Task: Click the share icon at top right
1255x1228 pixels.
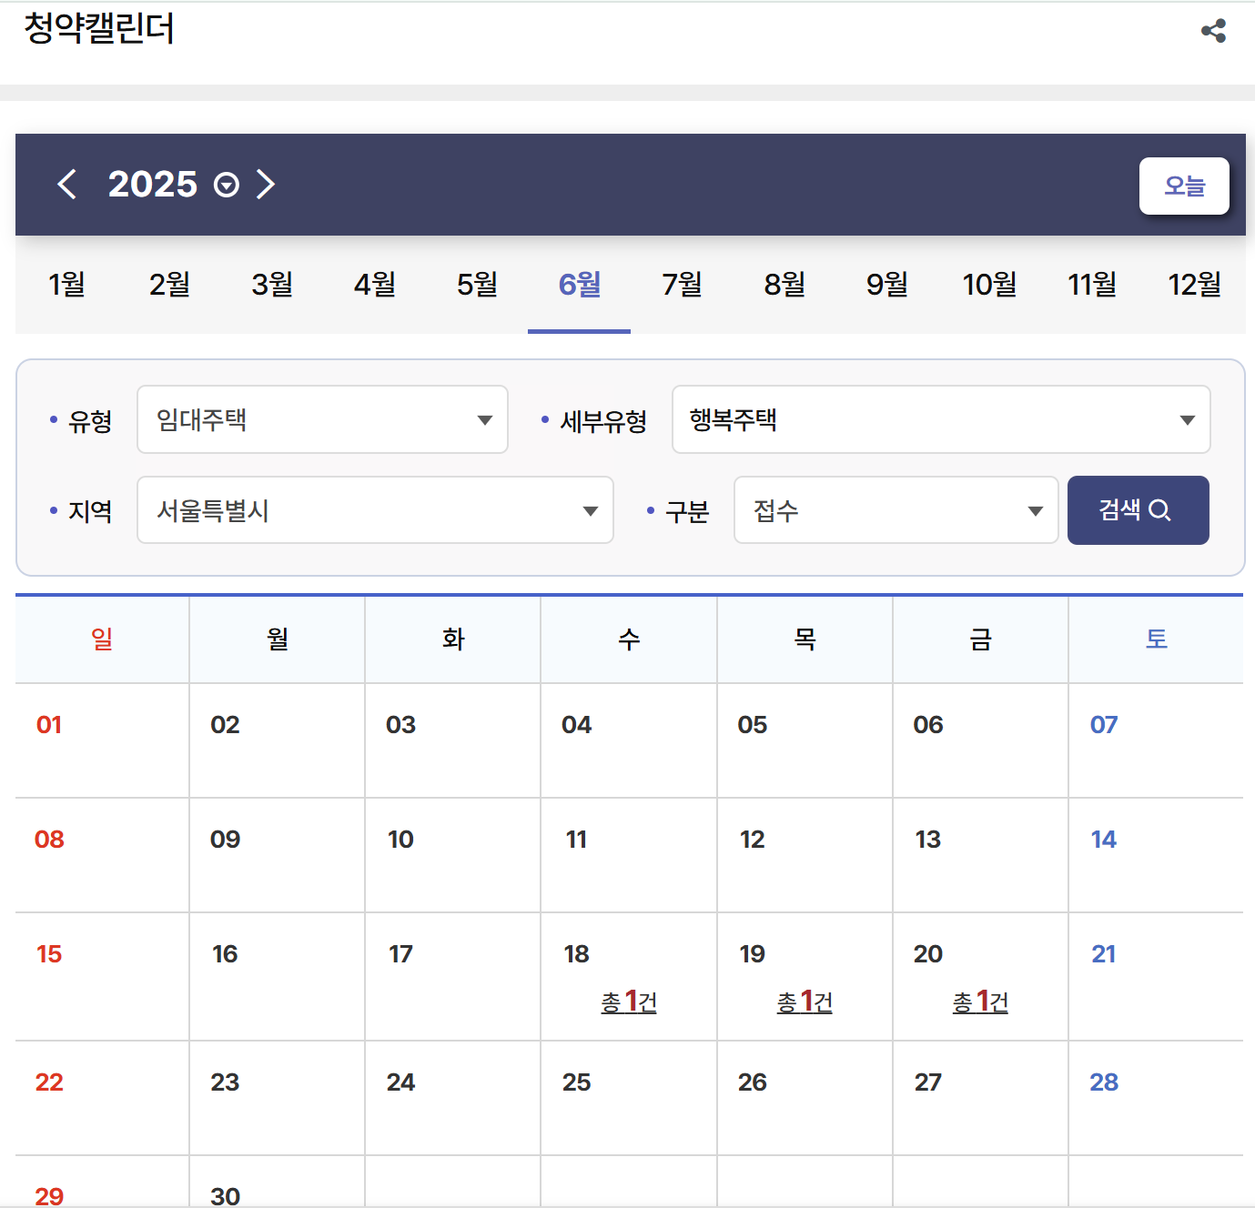Action: tap(1214, 31)
